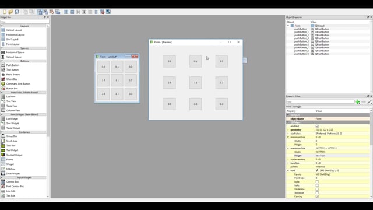Image resolution: width=373 pixels, height=210 pixels.
Task: Toggle the font Italic checkbox
Action: coord(317,185)
